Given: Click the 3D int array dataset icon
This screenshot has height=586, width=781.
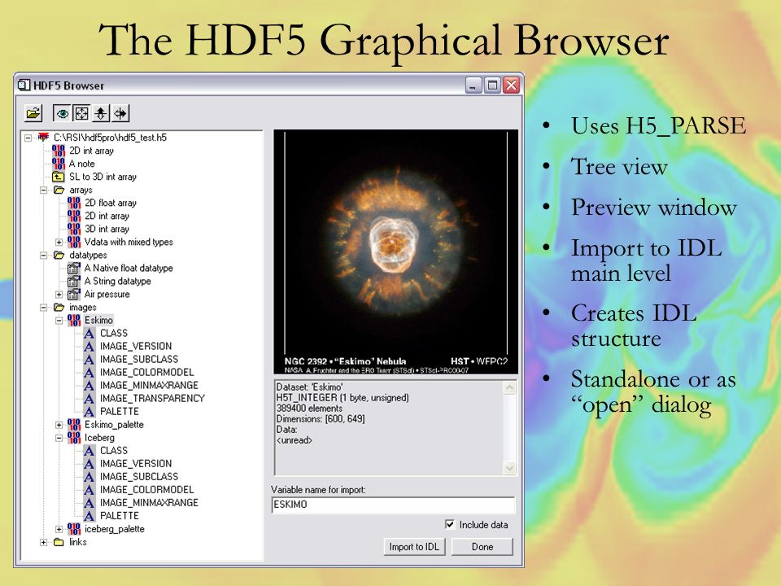Looking at the screenshot, I should [x=74, y=228].
